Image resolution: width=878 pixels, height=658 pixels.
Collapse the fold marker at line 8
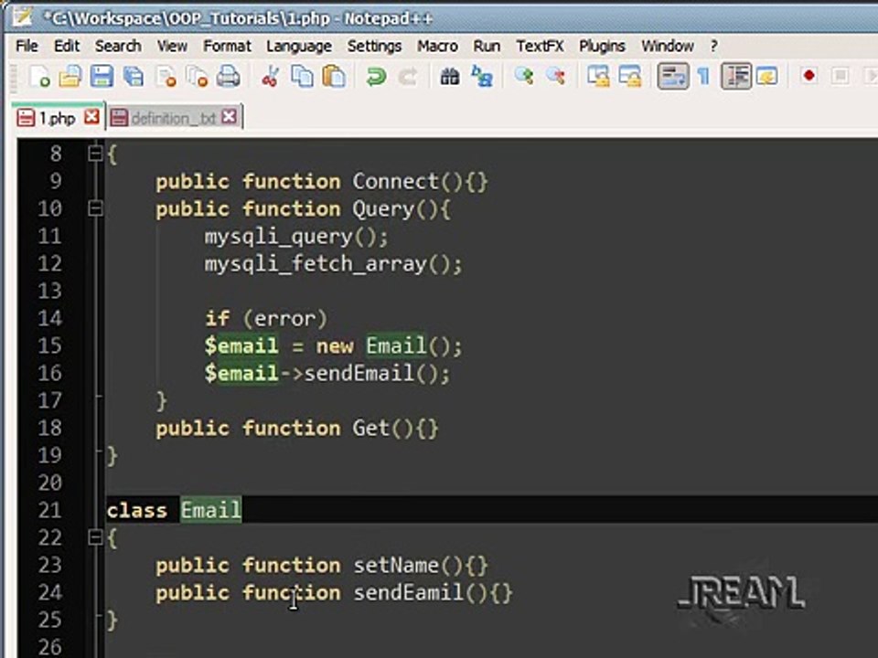coord(95,154)
